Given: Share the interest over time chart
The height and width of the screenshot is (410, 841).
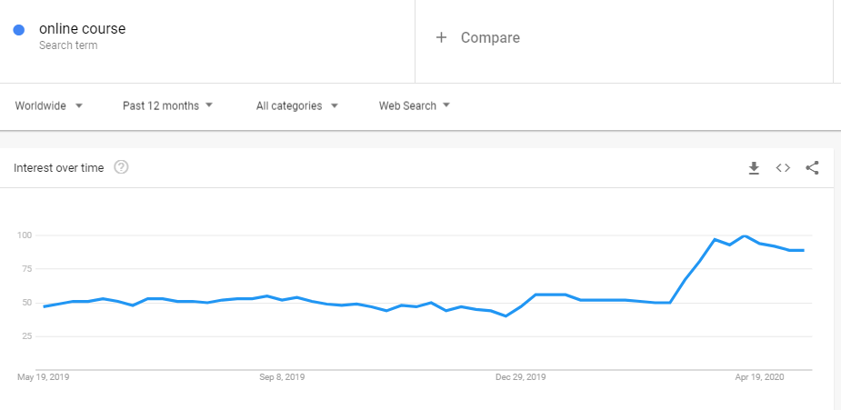Looking at the screenshot, I should tap(813, 168).
